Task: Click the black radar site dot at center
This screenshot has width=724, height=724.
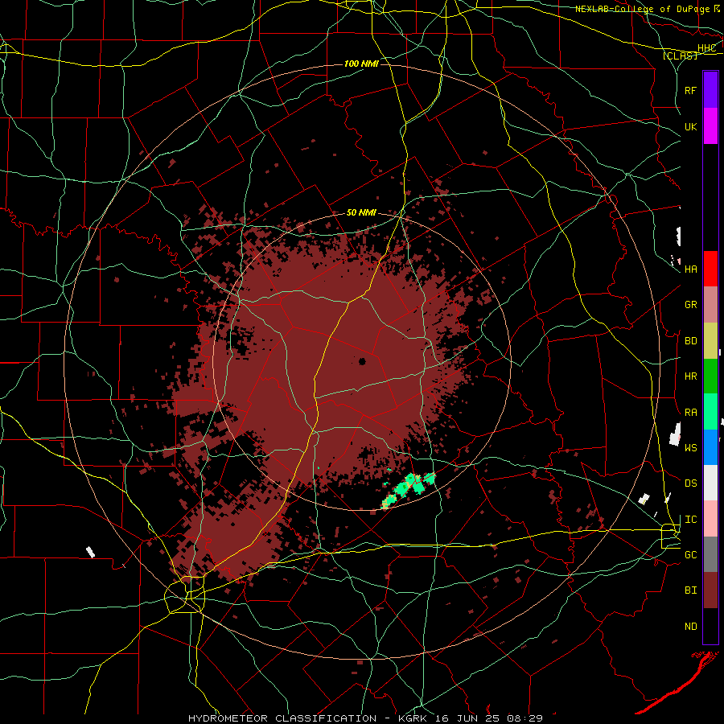Action: click(362, 361)
